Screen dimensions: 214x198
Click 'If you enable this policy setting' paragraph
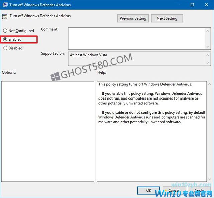coord(150,98)
